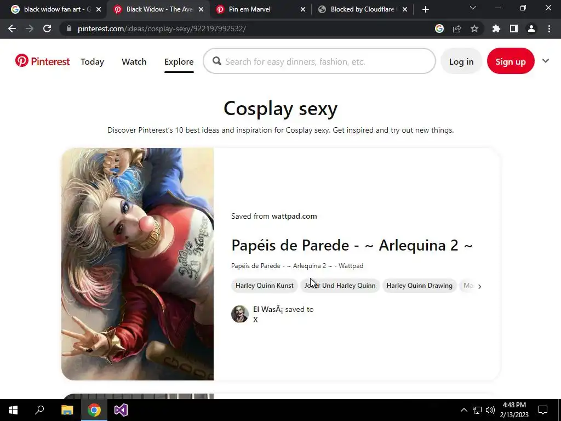Screen dimensions: 561x421
Task: Open the Harley Quinn artwork pin image
Action: 138,264
